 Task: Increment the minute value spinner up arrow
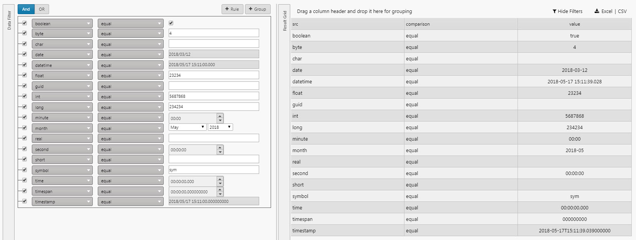(x=220, y=116)
